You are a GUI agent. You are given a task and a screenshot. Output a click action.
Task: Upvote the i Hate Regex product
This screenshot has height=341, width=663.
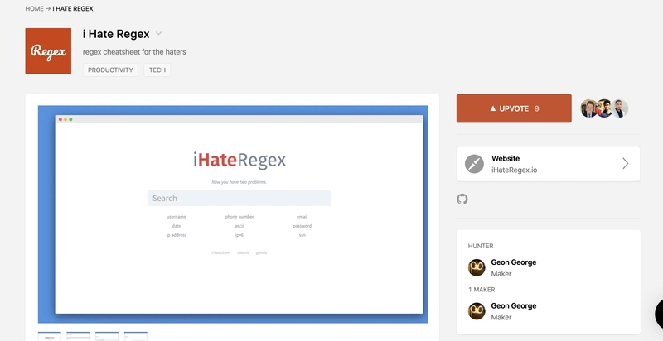click(x=514, y=108)
